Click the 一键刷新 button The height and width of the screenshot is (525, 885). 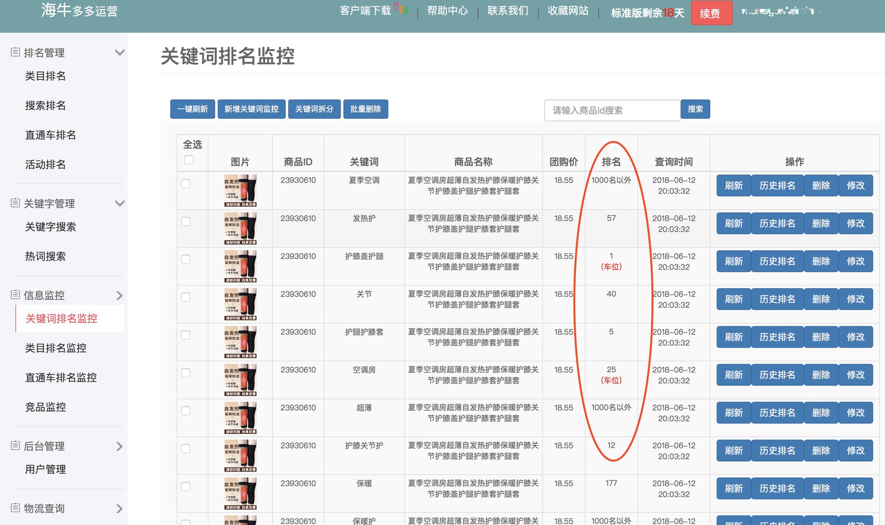coord(192,109)
